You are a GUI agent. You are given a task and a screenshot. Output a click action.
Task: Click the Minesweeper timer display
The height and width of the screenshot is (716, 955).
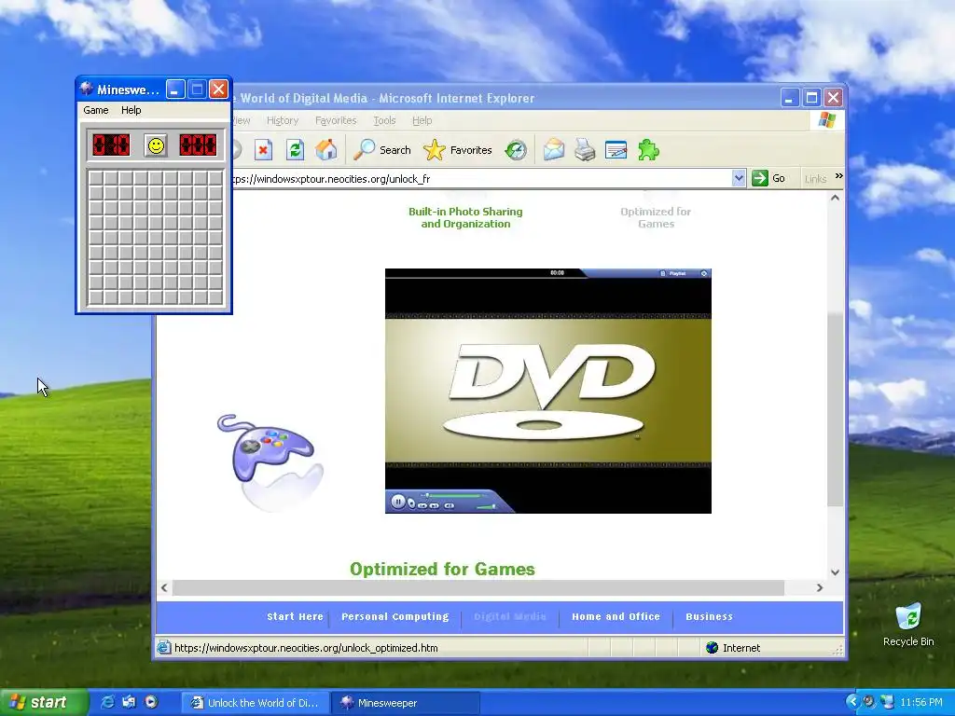[198, 145]
